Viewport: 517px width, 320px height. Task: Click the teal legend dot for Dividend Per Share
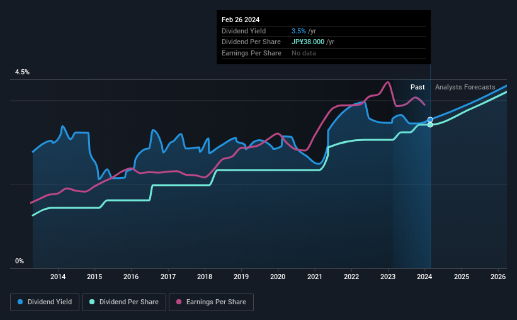(x=92, y=302)
